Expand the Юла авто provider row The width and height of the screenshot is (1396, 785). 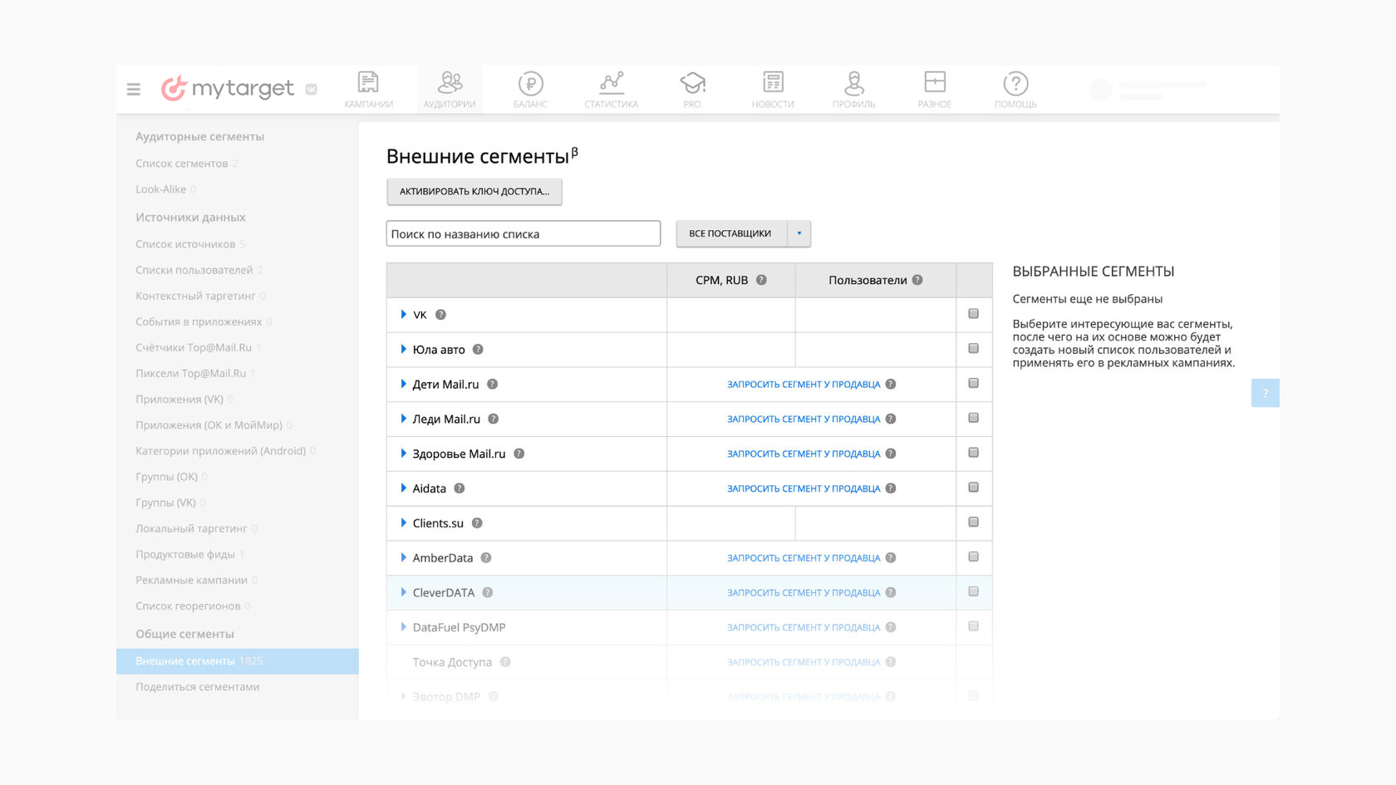pyautogui.click(x=403, y=350)
